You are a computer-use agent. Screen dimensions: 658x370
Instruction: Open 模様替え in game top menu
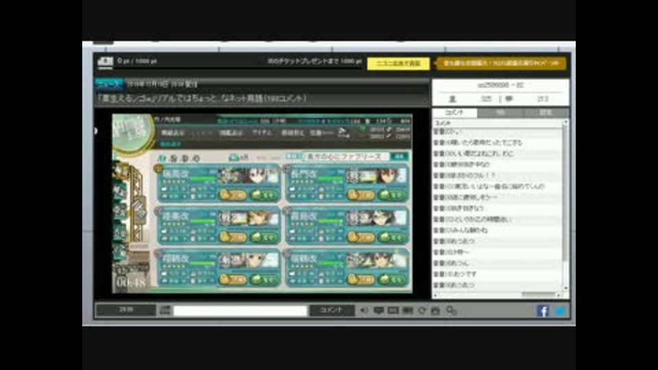(x=293, y=133)
